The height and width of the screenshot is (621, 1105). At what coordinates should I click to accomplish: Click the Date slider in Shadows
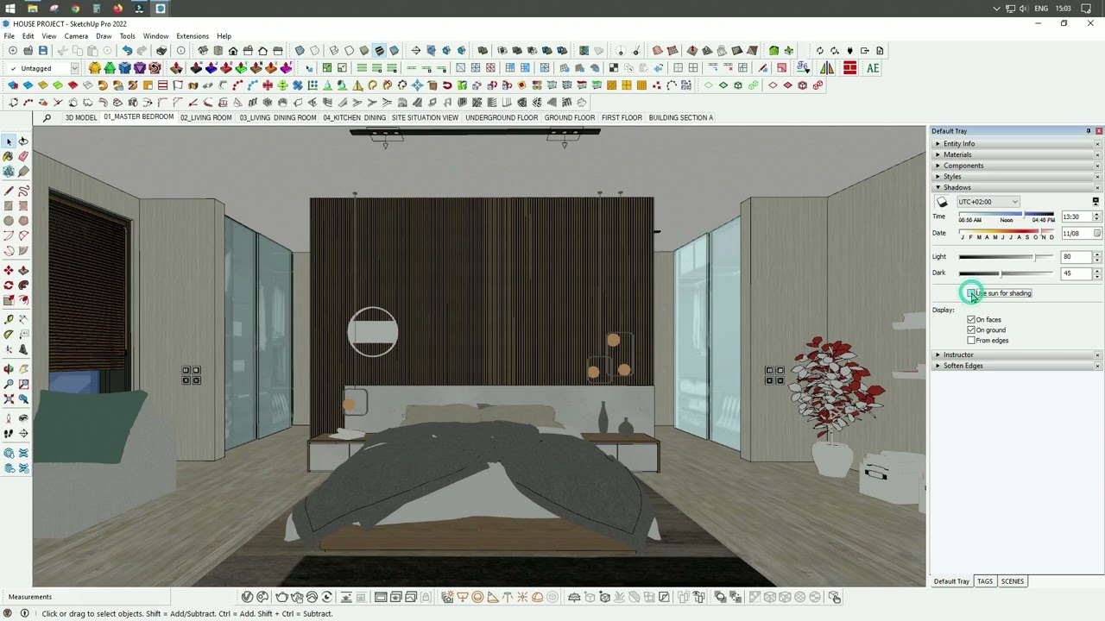point(1006,232)
